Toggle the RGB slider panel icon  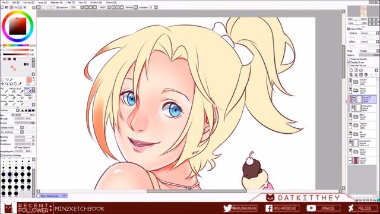coord(7,7)
